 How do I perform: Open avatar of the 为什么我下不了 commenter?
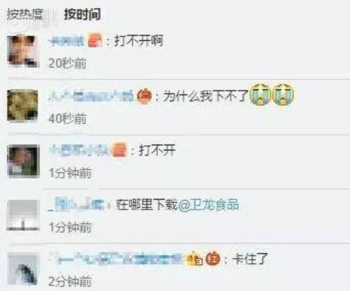click(22, 106)
